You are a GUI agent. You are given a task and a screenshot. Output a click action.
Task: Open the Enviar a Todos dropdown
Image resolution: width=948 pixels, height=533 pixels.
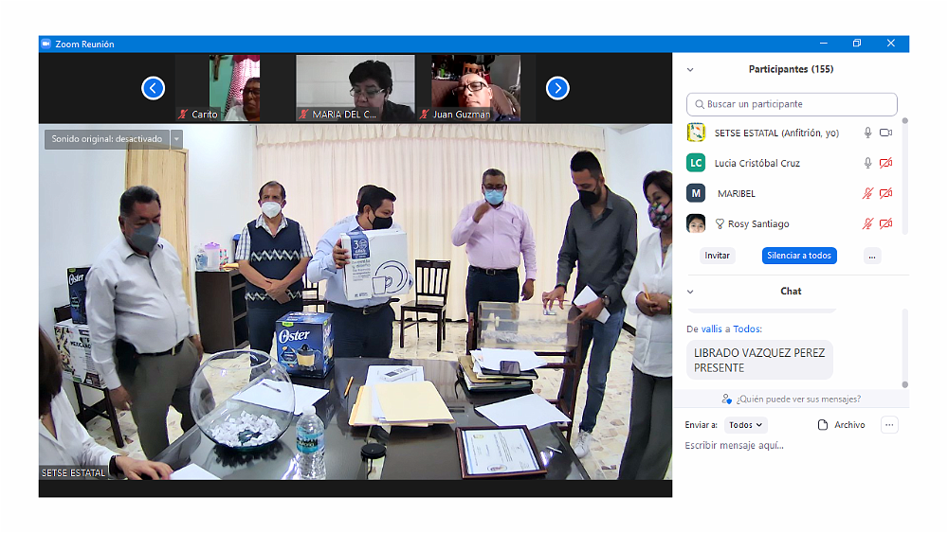coord(747,425)
